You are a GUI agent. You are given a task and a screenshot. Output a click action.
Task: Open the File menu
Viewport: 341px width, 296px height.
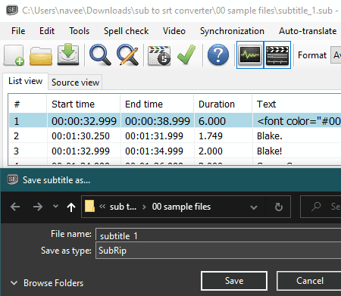pyautogui.click(x=18, y=31)
